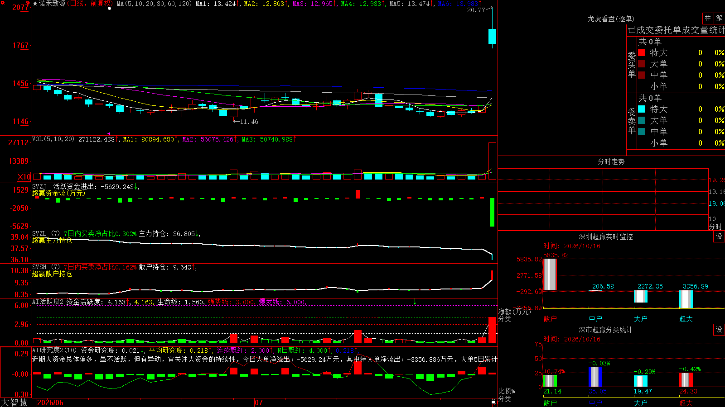Click the 超赢主力持仓 label
The image size is (725, 407).
pos(52,240)
